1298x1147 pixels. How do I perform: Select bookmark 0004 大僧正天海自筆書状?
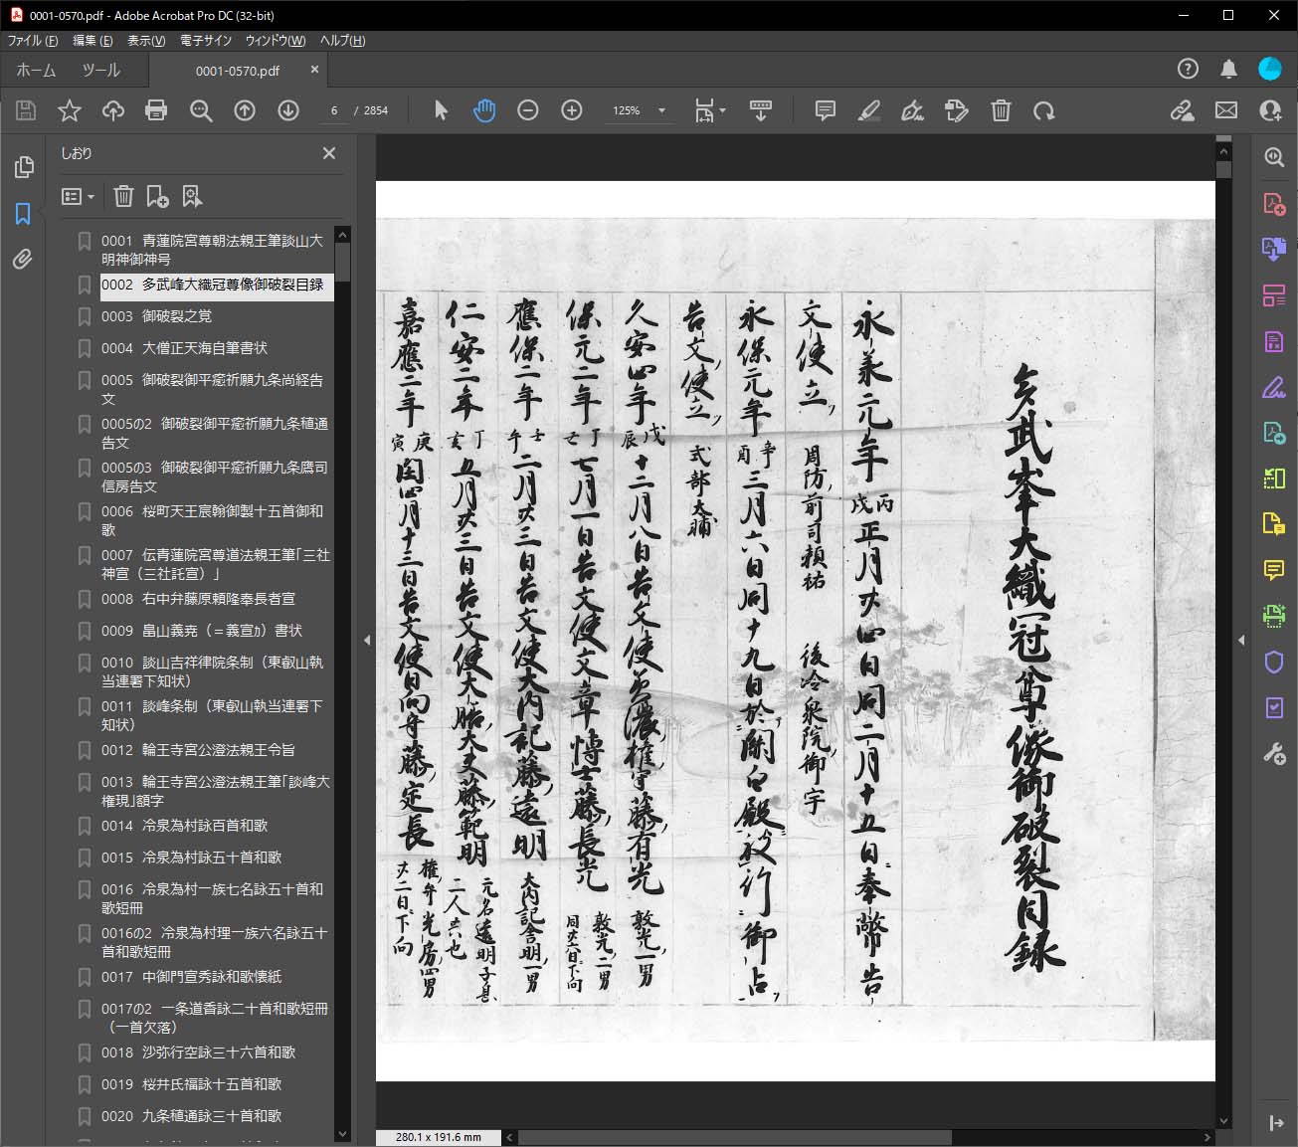click(184, 348)
